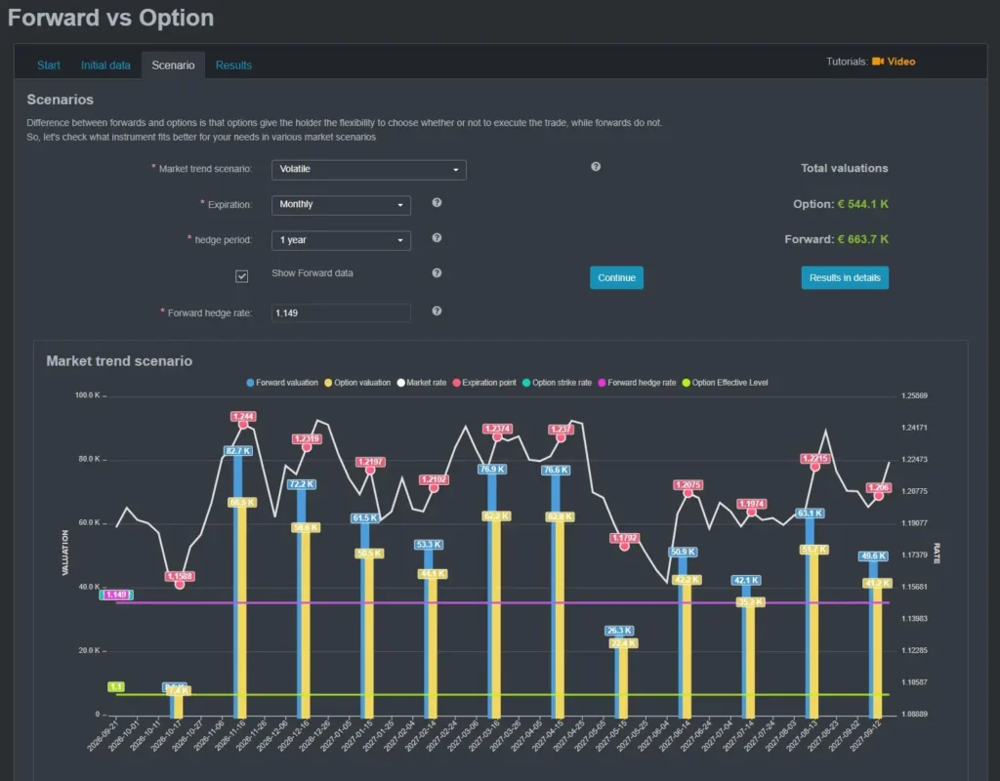This screenshot has width=1000, height=781.
Task: Open the hedge period 1 year dropdown
Action: point(341,240)
